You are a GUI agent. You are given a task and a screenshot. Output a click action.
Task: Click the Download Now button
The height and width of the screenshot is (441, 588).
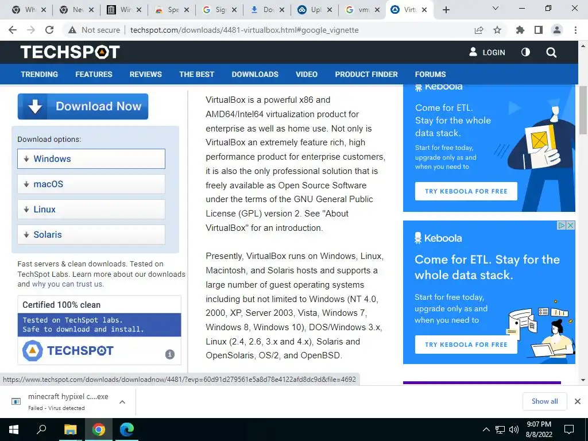click(x=83, y=106)
